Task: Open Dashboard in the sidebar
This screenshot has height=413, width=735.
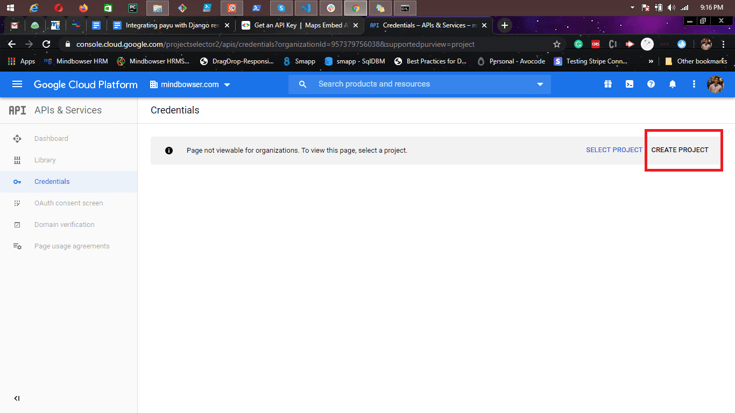Action: 51,139
